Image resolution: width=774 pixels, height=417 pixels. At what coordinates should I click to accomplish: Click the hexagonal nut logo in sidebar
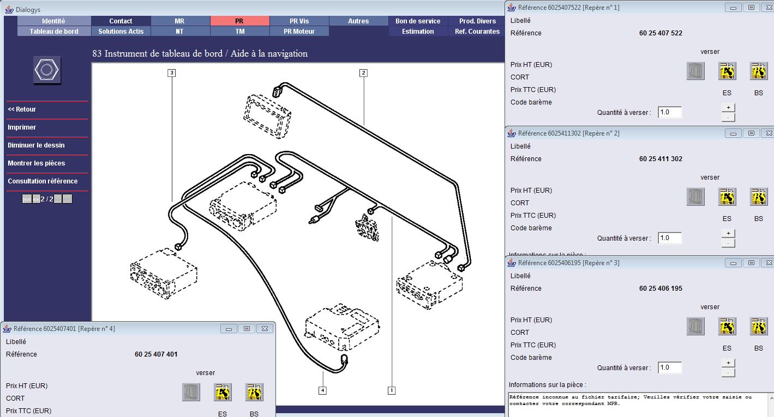coord(47,70)
